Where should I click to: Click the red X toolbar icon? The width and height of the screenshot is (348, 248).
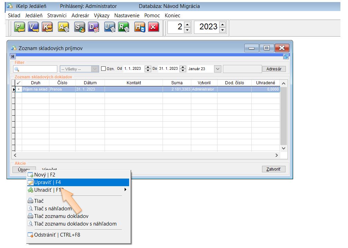click(154, 27)
